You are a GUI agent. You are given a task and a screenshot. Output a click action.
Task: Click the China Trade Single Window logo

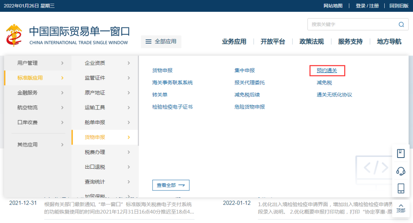click(67, 35)
